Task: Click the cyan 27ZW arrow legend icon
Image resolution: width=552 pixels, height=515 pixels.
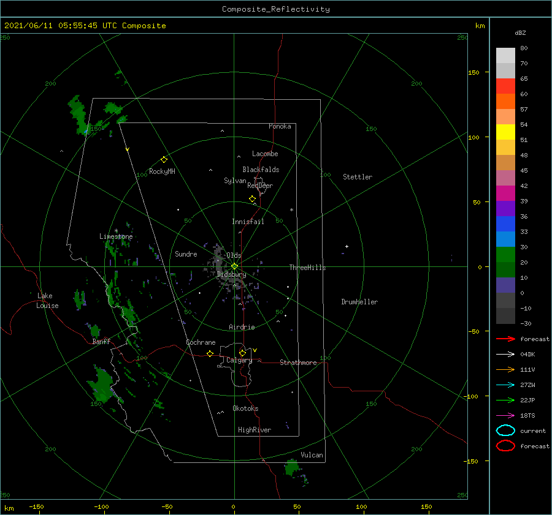Action: click(x=505, y=385)
